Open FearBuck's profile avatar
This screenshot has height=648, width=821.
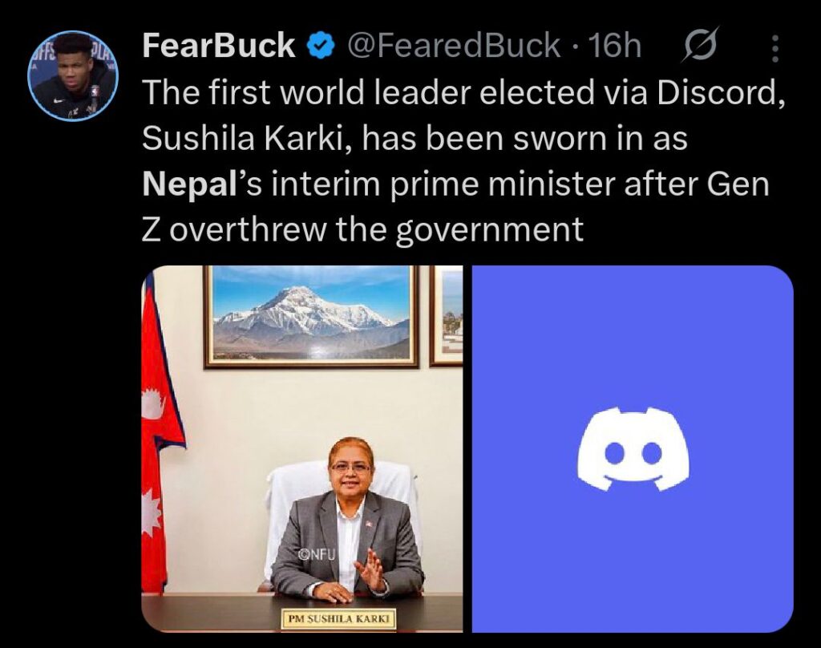click(x=73, y=76)
